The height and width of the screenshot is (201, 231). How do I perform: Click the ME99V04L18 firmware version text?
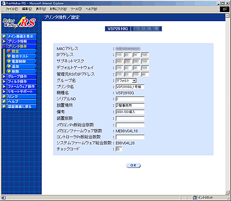[127, 131]
